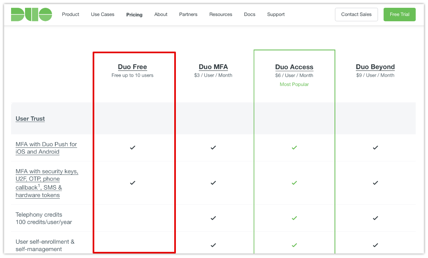Open the Use Cases menu

tap(102, 14)
